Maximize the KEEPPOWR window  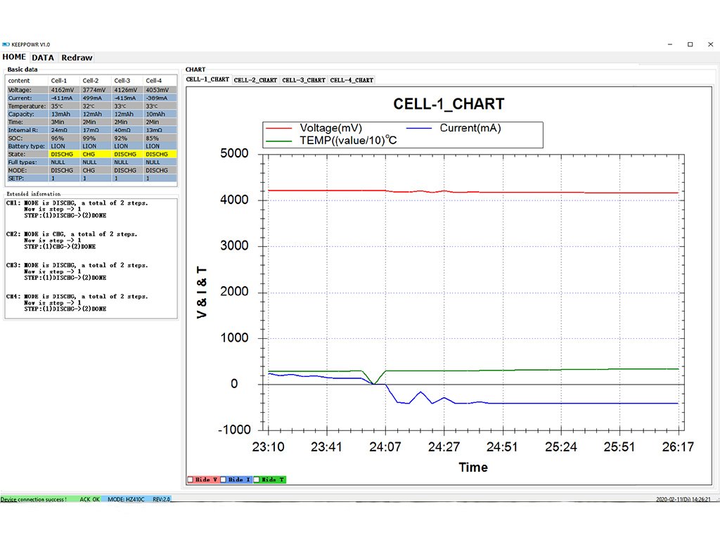point(690,44)
